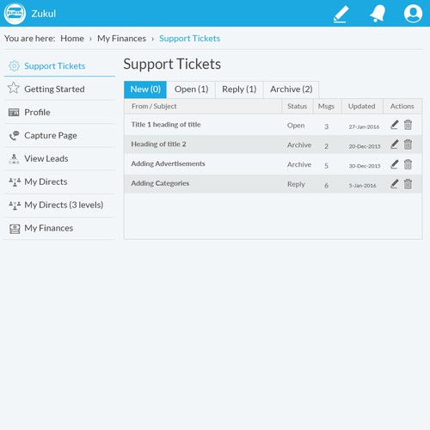Screen dimensions: 430x430
Task: Click the 5-Jan-2016 updated date
Action: (x=362, y=186)
